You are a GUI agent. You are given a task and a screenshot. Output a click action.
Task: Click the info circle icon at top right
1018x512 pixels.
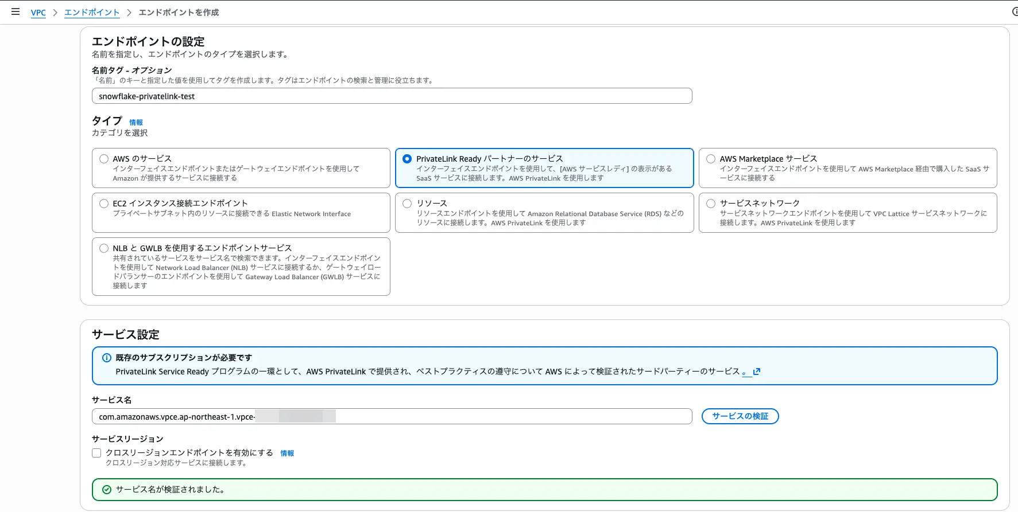click(x=1015, y=11)
